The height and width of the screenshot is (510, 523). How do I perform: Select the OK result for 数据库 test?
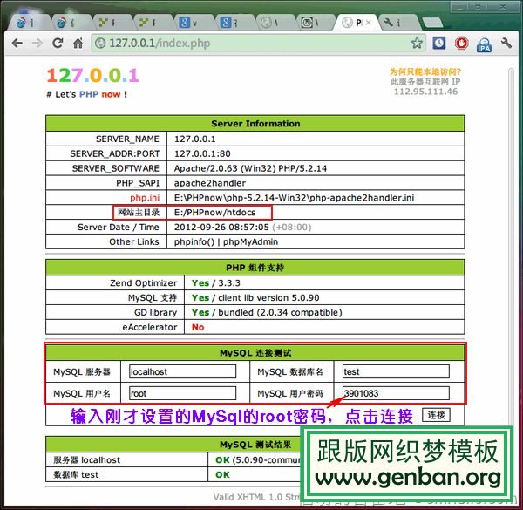tap(222, 474)
